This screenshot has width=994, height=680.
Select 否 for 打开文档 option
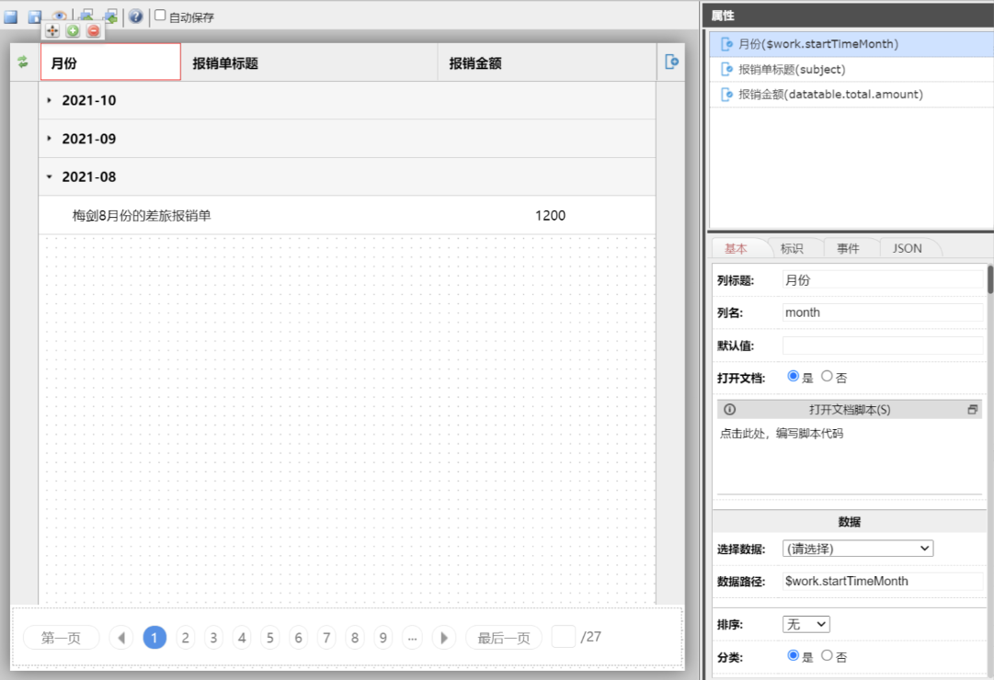(x=827, y=376)
